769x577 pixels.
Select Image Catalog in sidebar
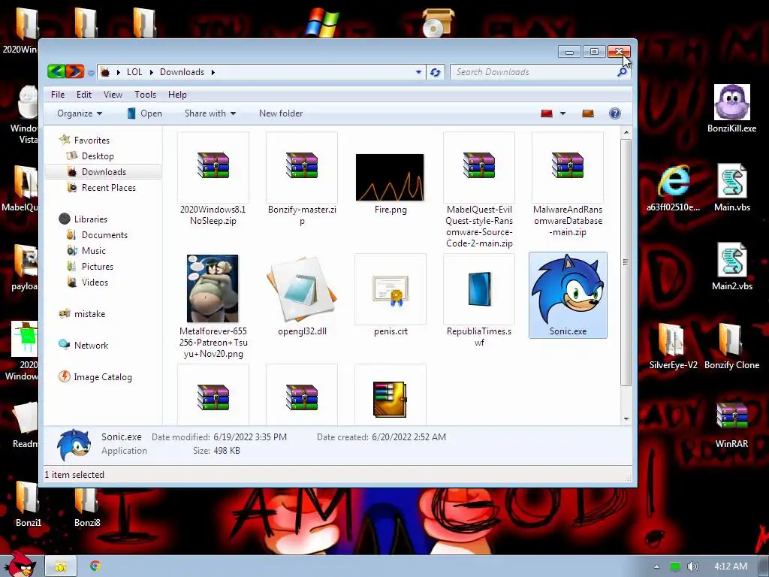tap(102, 377)
